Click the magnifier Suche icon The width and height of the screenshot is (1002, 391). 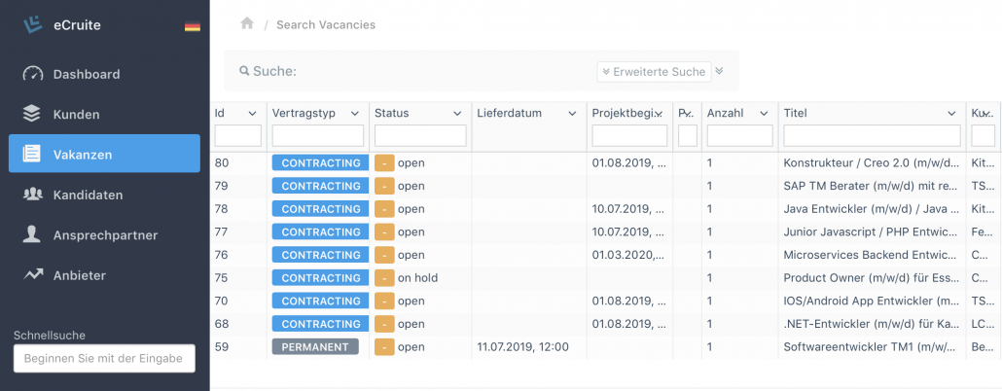(x=244, y=71)
